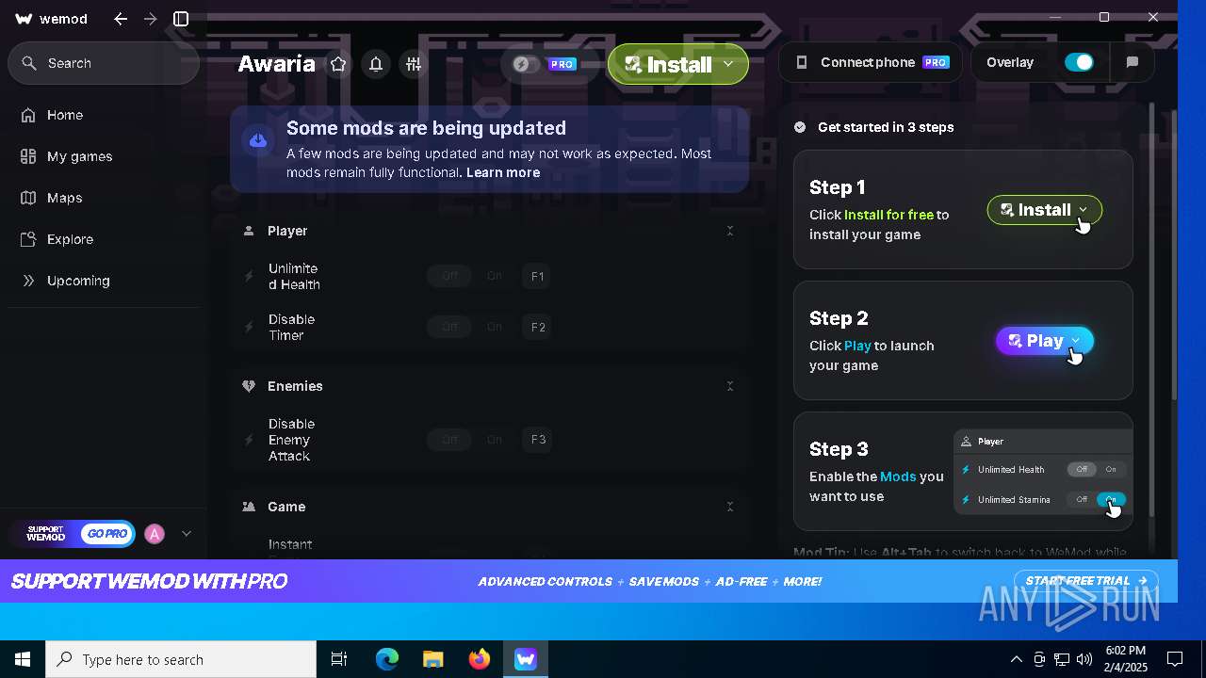Toggle the sidebar panel icon
The image size is (1206, 678).
click(181, 19)
